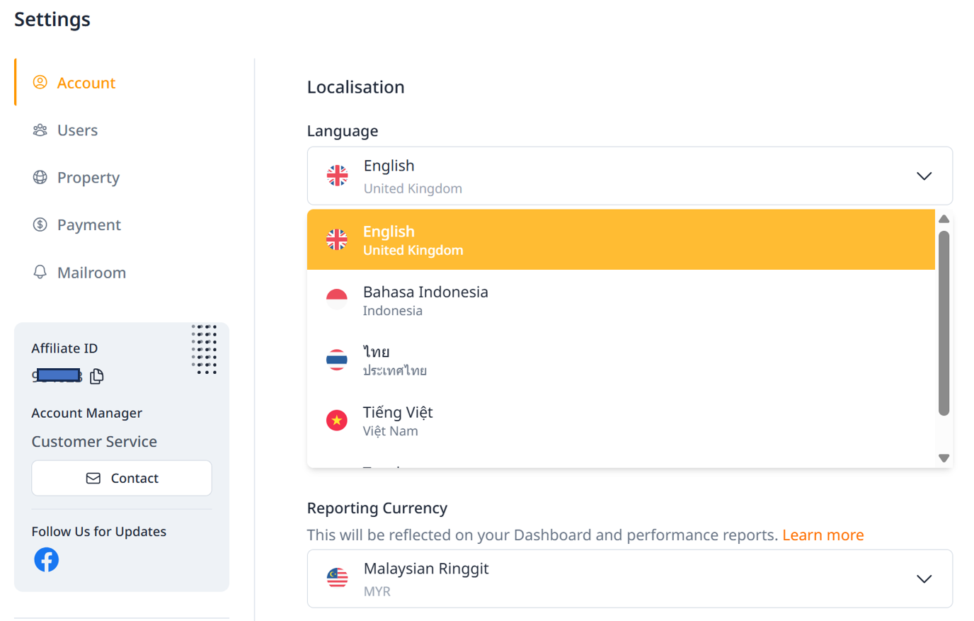
Task: Click the Mailroom bell icon
Action: 40,273
